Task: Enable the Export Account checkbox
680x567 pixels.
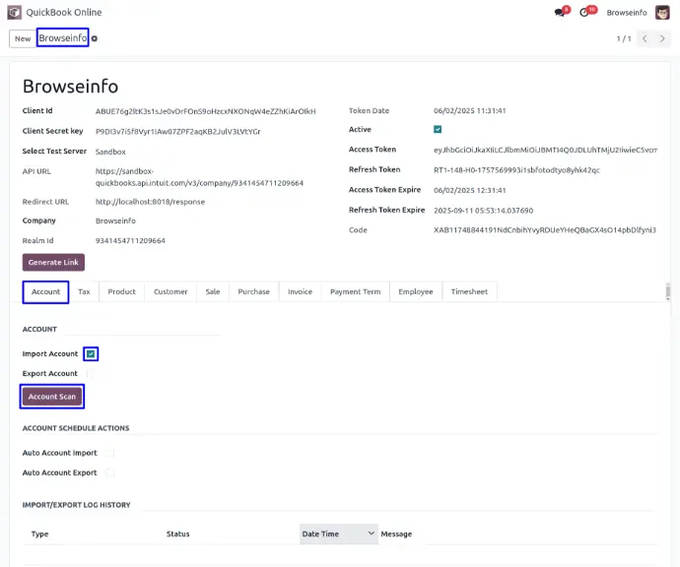Action: tap(91, 373)
